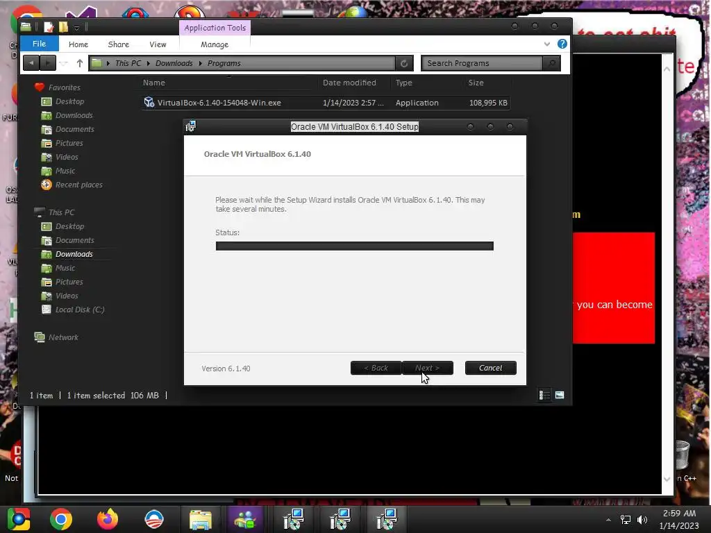Click the search magnifier icon
Image resolution: width=711 pixels, height=533 pixels.
tap(551, 63)
